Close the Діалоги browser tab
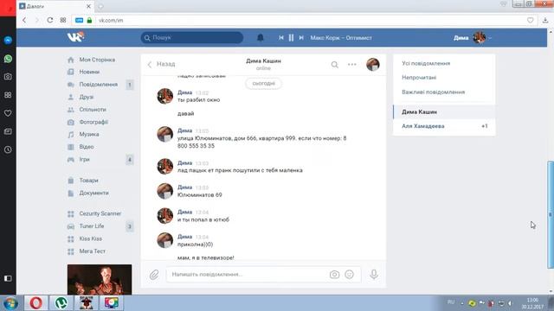554x311 pixels. coord(88,6)
